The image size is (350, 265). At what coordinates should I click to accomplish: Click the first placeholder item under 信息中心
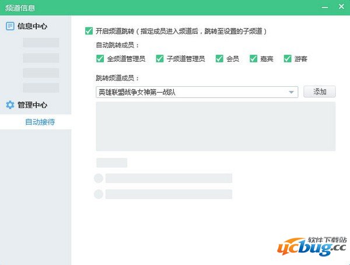click(41, 43)
